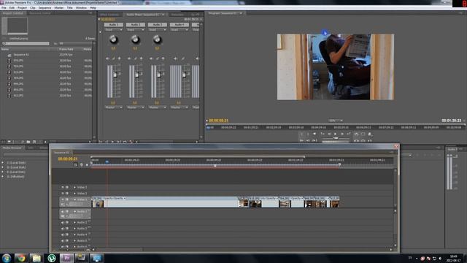Create a New Bin in Project panel
The height and width of the screenshot is (263, 467).
[x=28, y=142]
